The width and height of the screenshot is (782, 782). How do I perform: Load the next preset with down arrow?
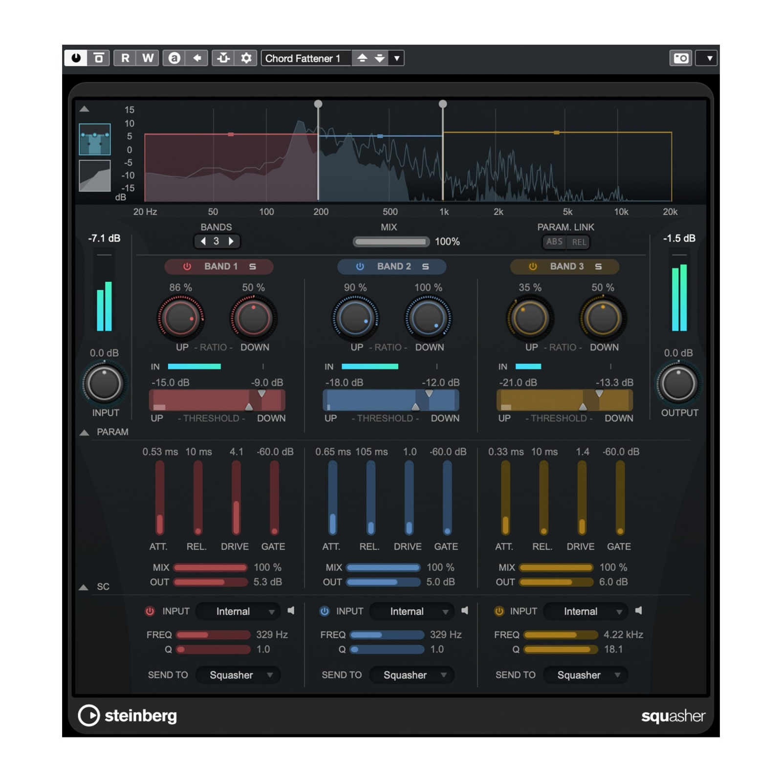point(380,58)
